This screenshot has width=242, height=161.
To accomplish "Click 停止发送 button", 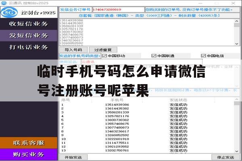I will pos(225,157).
